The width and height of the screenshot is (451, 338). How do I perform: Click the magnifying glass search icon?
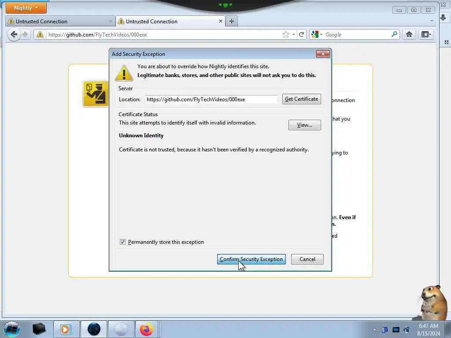click(394, 34)
